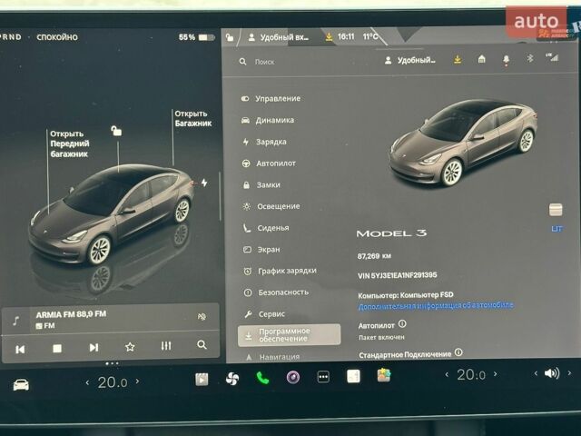Screen dimensions: 581x436
Task: Click the ARMIA FM 88,9 FM station title
Action: click(x=71, y=314)
